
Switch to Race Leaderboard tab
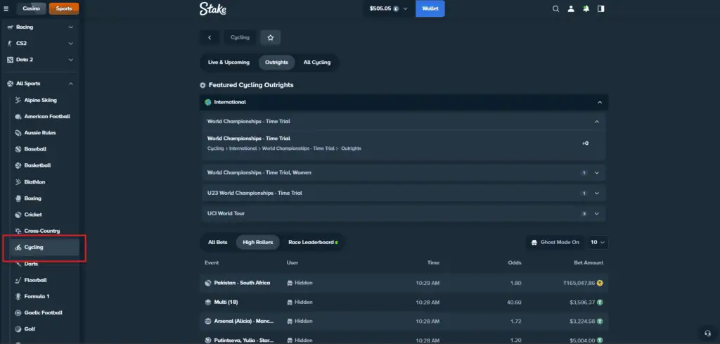pyautogui.click(x=312, y=242)
